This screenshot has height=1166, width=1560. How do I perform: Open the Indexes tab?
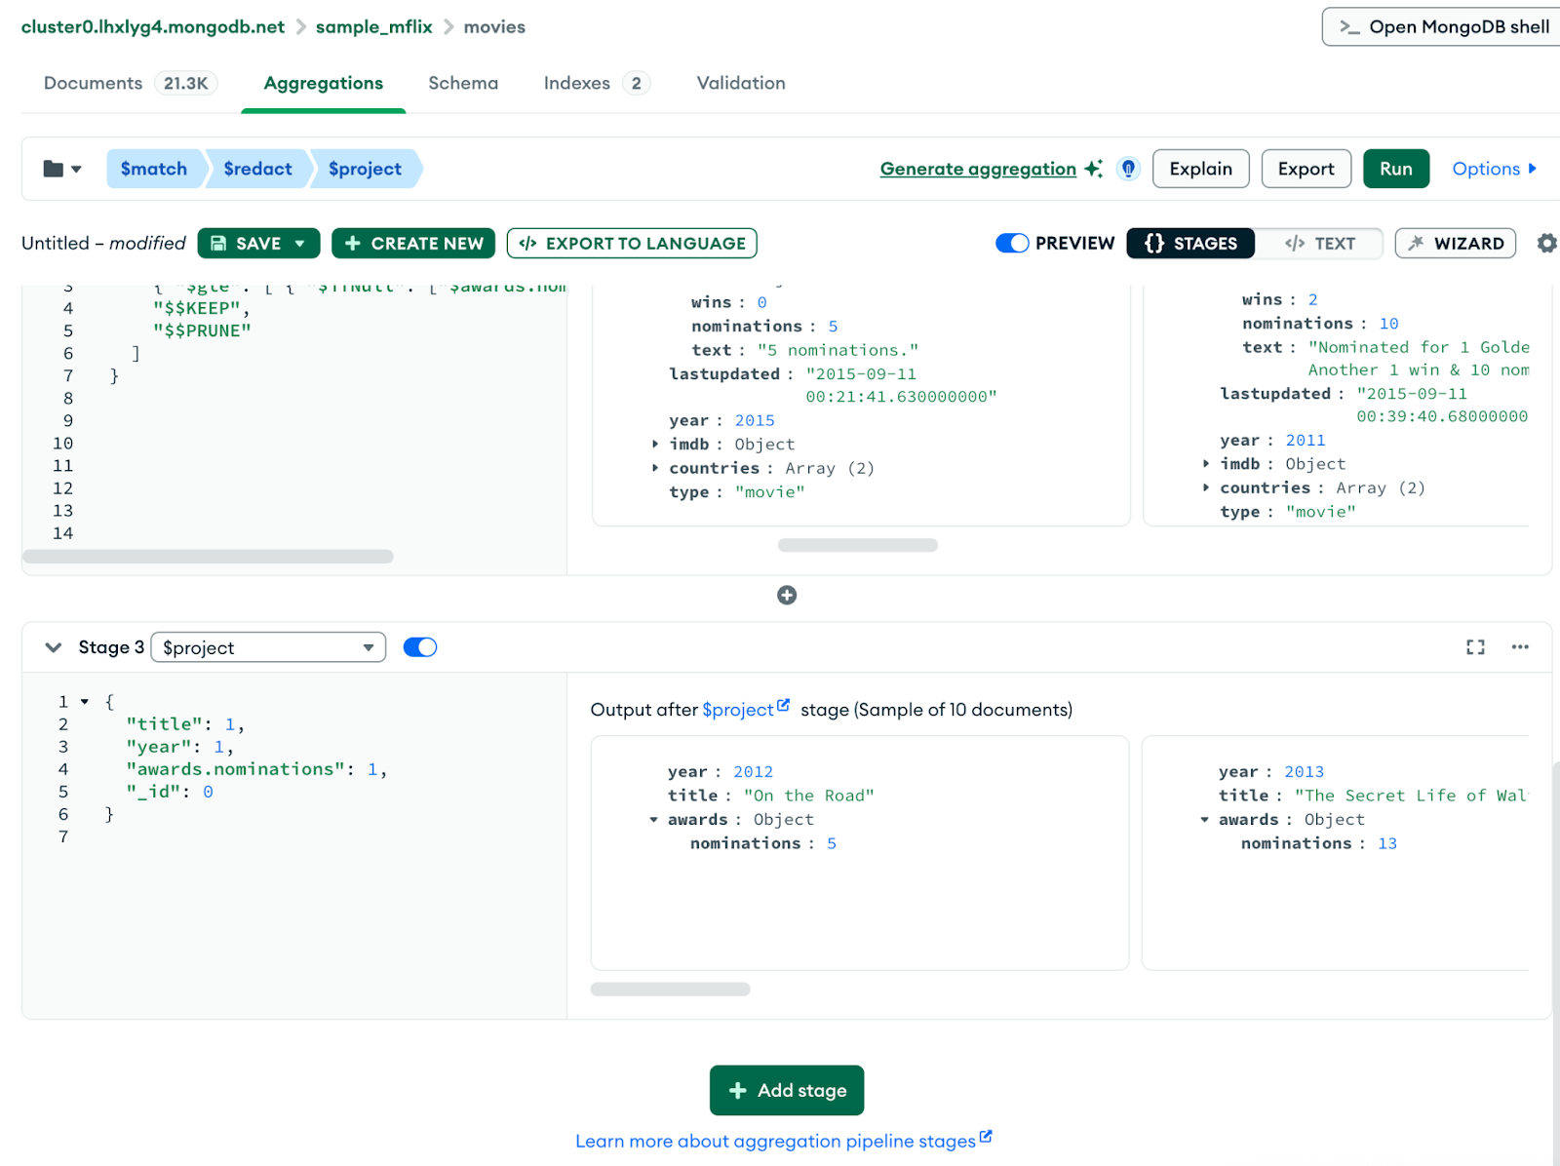click(x=576, y=83)
